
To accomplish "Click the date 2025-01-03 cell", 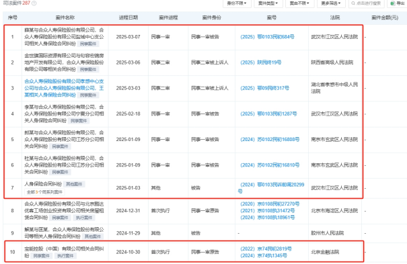I will pos(128,188).
